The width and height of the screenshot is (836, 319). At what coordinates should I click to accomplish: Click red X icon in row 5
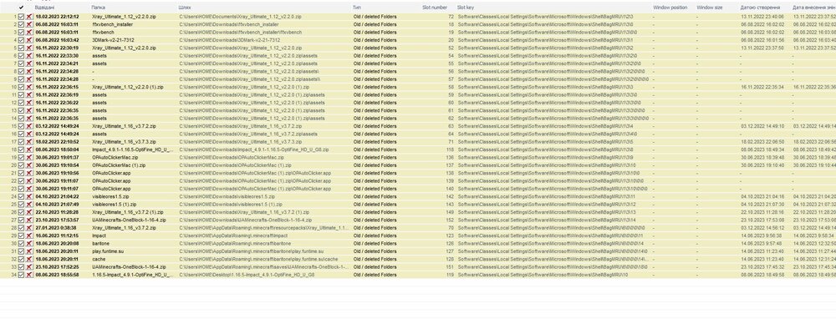(30, 48)
